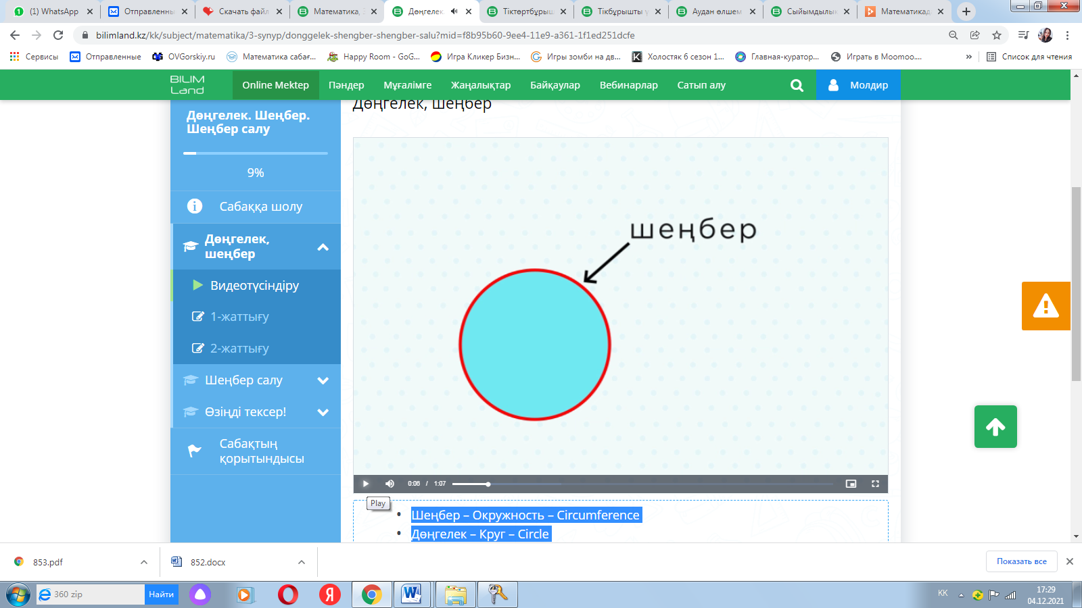
Task: Open the Chrome profile avatar
Action: point(1045,35)
